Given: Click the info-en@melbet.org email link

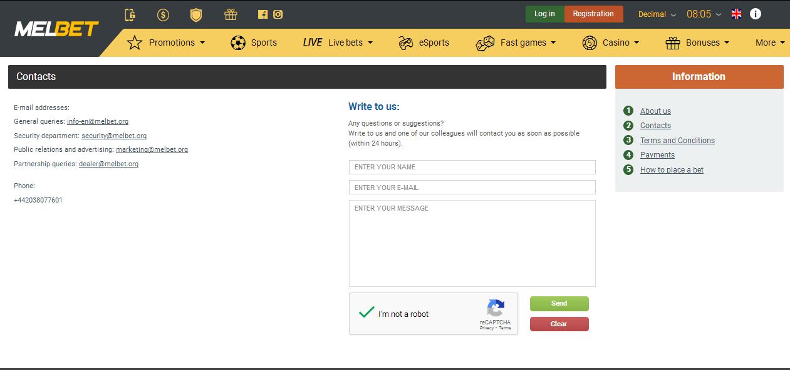Looking at the screenshot, I should pos(98,121).
